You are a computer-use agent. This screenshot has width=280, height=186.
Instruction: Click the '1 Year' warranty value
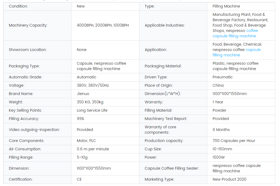(218, 102)
